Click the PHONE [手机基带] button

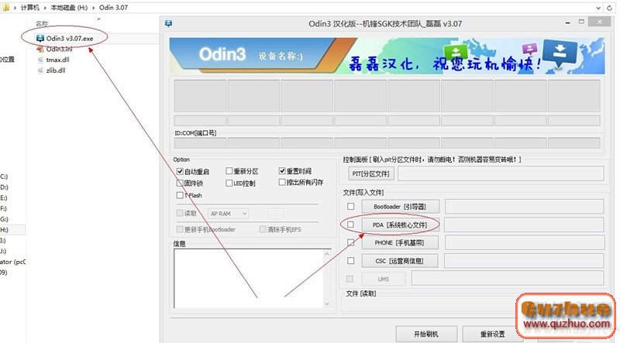400,242
